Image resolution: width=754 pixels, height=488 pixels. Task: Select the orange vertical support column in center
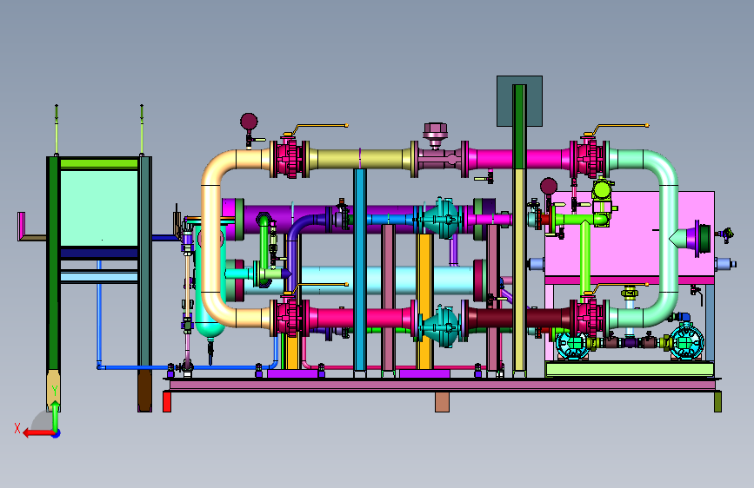(424, 301)
